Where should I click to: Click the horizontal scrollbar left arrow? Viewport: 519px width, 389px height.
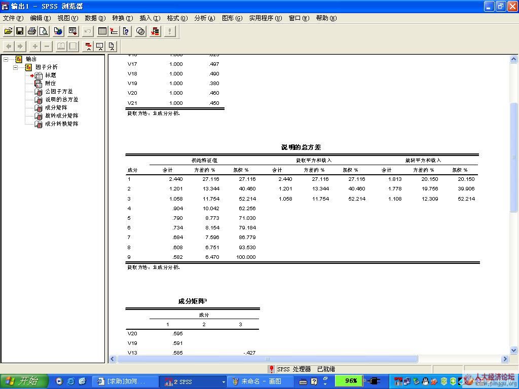(113, 359)
